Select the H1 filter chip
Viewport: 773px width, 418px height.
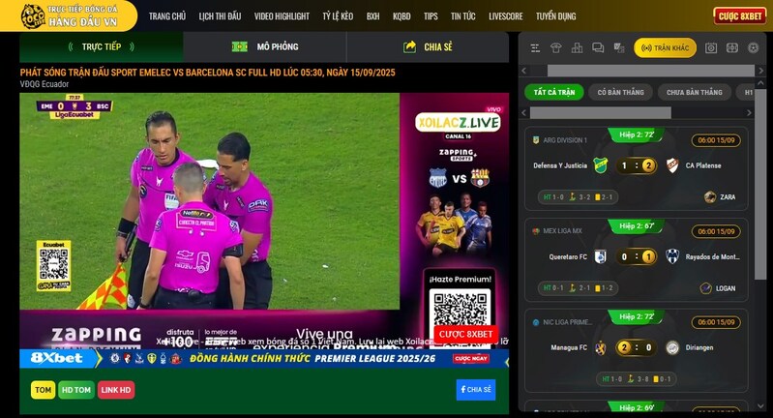pos(746,92)
